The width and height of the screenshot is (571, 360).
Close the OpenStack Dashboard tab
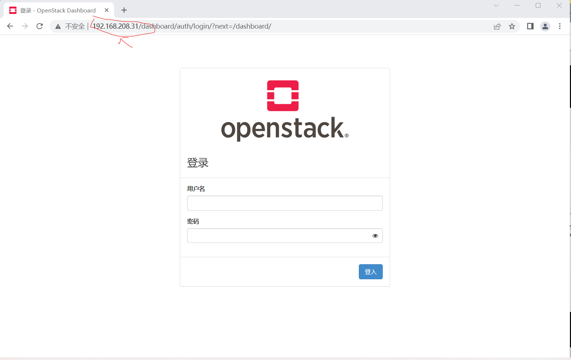tap(107, 10)
